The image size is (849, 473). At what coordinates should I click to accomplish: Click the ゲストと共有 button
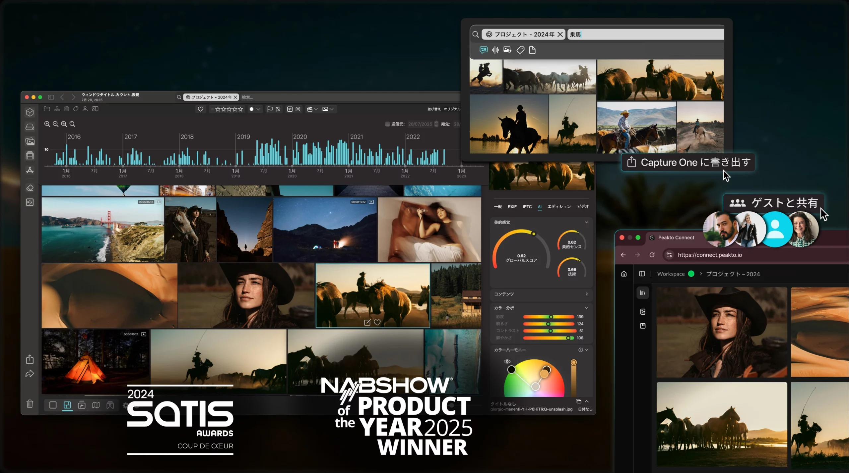coord(774,202)
